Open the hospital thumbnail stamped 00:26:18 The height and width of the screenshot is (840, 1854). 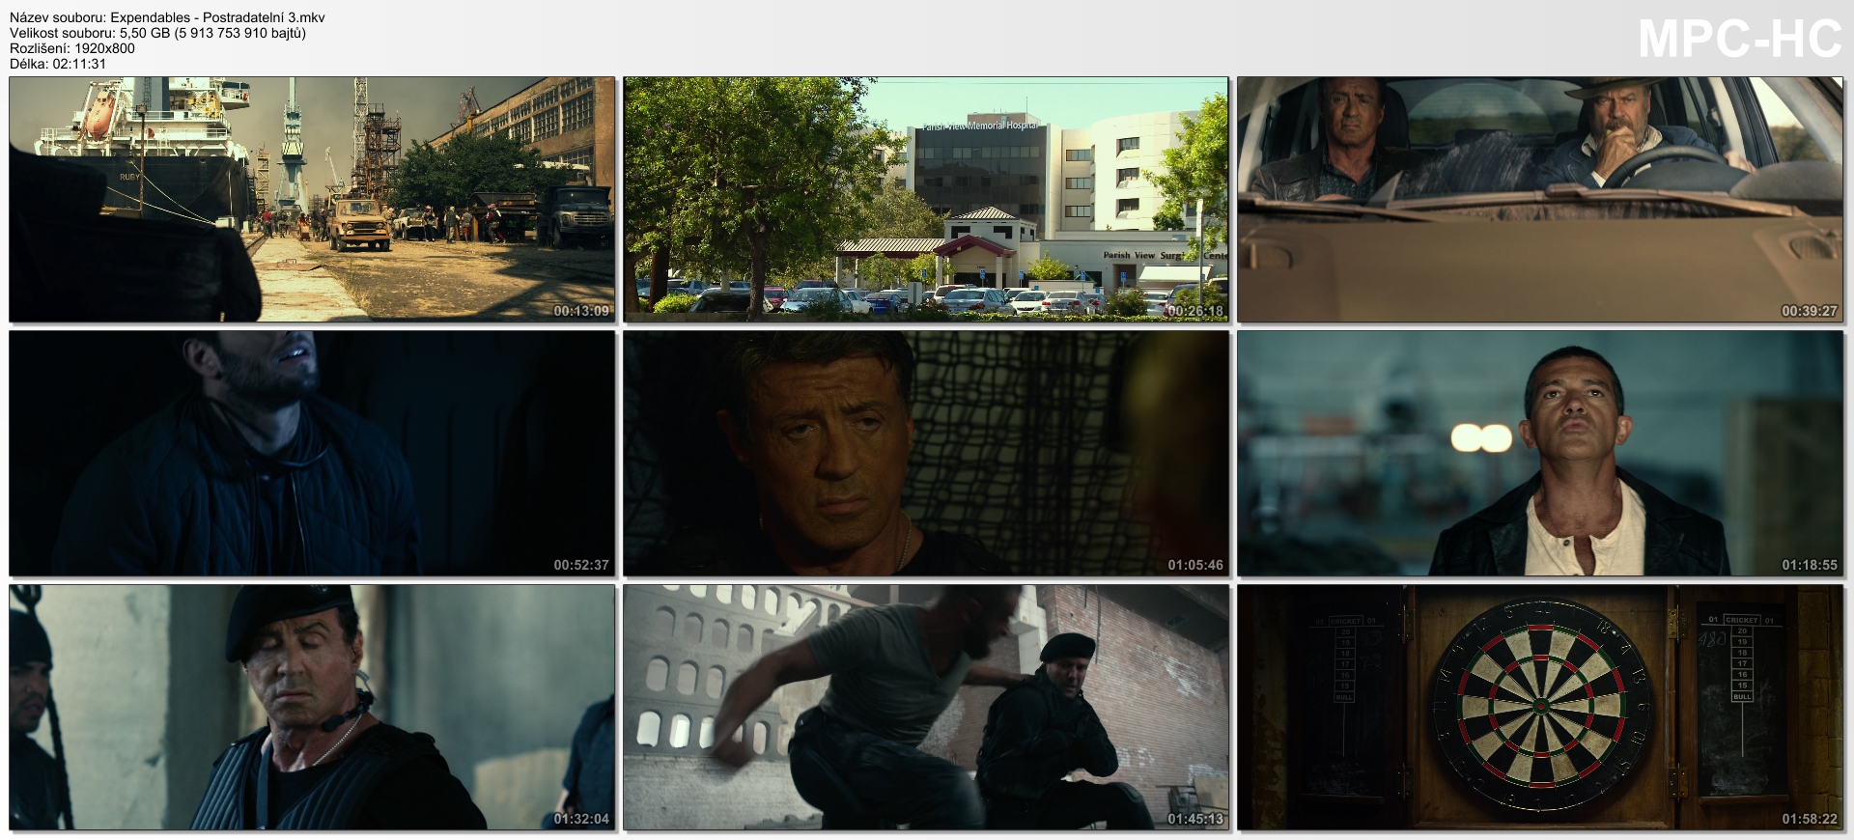click(926, 199)
